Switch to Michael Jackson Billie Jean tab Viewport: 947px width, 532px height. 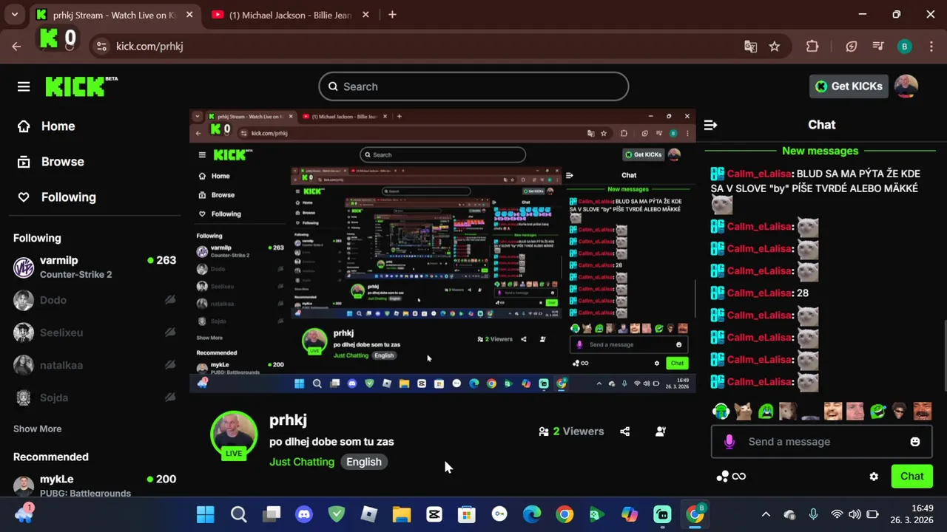click(289, 15)
